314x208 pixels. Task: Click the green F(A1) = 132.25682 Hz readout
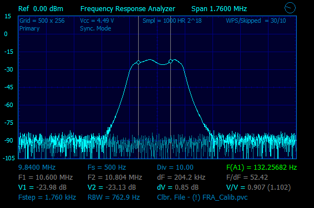tap(261, 168)
